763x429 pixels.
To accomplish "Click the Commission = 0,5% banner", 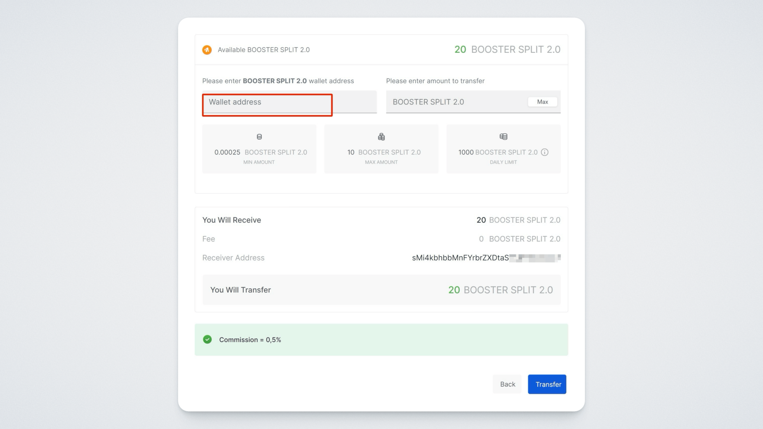I will [x=381, y=340].
